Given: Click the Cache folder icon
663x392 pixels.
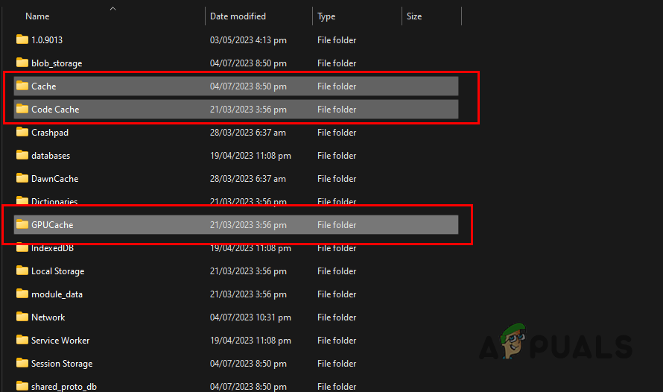Looking at the screenshot, I should [22, 86].
